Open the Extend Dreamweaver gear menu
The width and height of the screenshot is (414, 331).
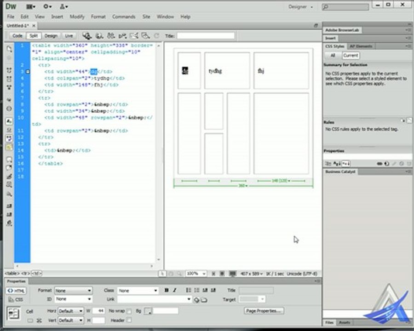click(47, 6)
